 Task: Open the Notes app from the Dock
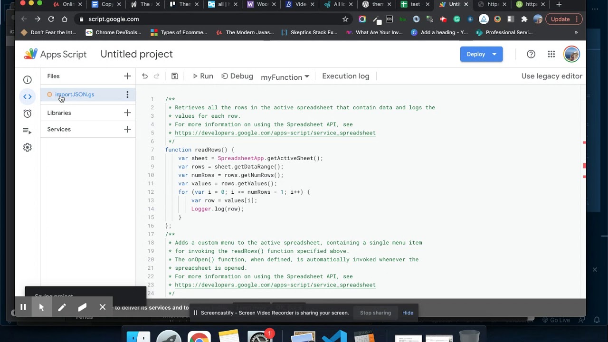coord(229,336)
